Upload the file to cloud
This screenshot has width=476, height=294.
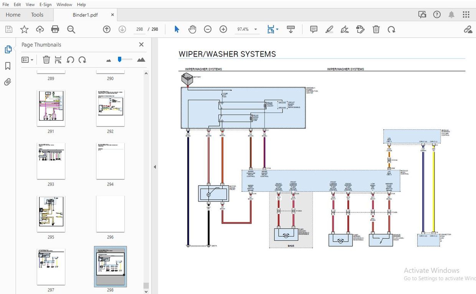pos(40,29)
